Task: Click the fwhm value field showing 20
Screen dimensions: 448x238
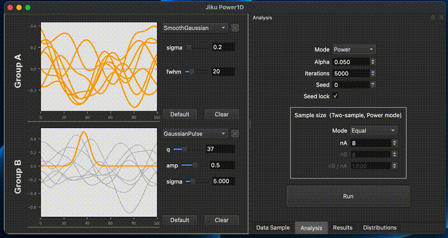Action: coord(223,71)
